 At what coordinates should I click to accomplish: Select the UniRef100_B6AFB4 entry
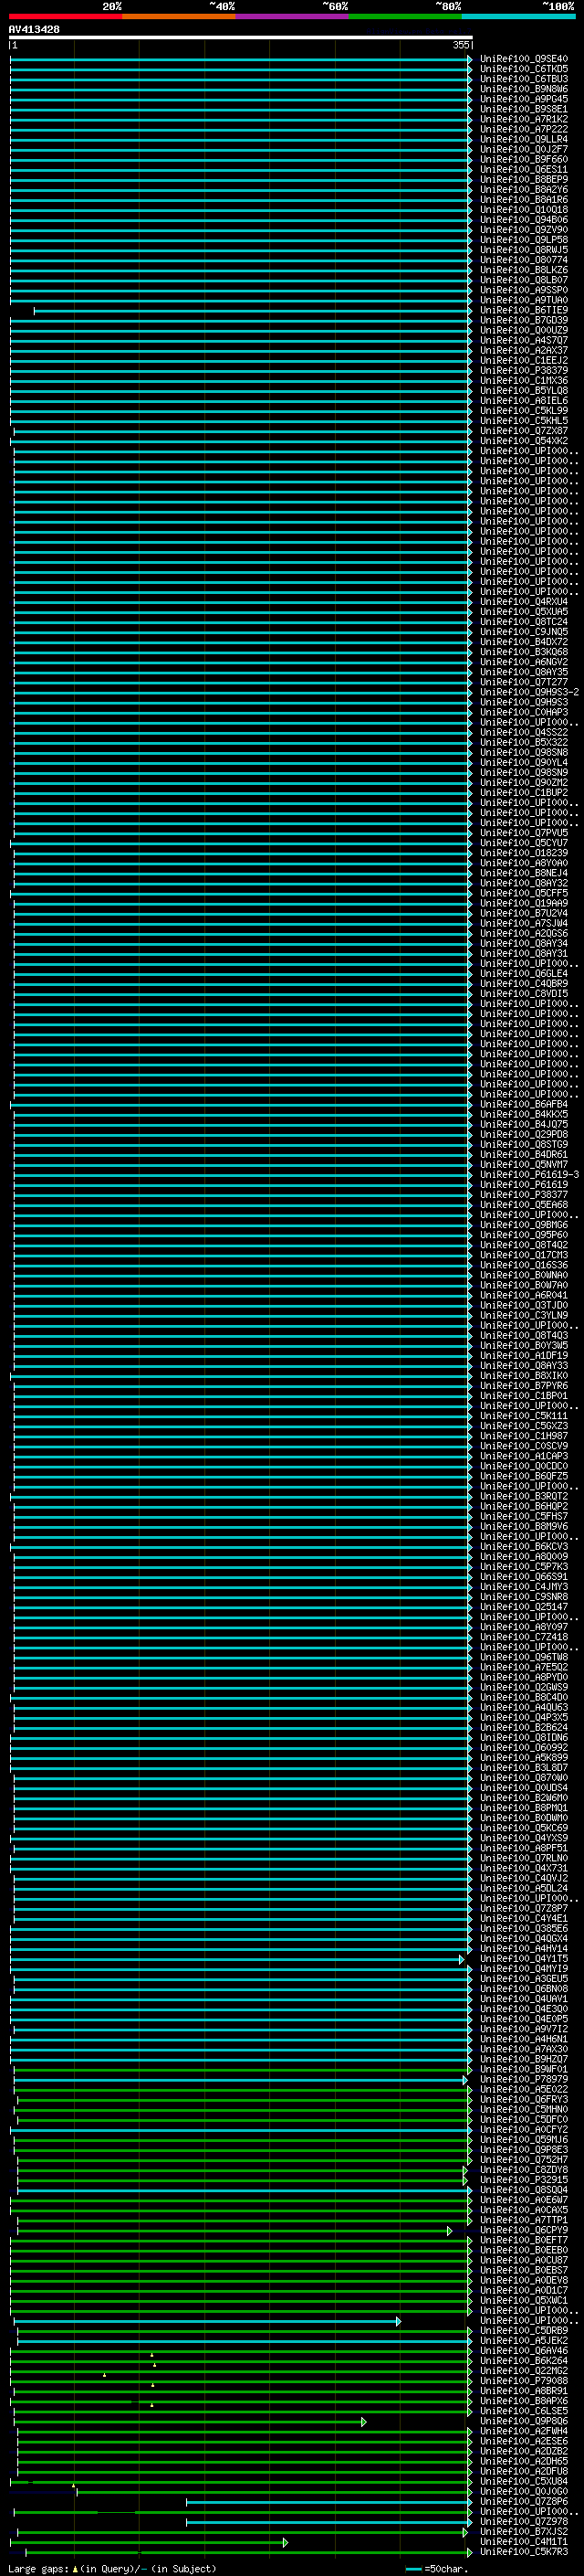(524, 1104)
